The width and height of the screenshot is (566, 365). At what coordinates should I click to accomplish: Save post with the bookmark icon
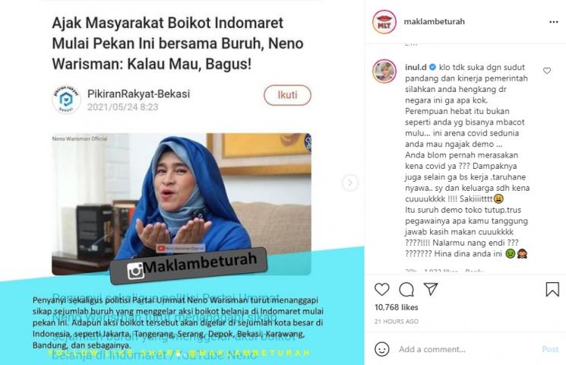pyautogui.click(x=552, y=290)
